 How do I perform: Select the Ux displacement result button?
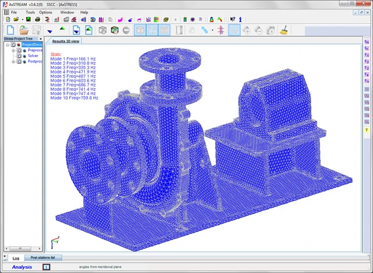coord(367,94)
